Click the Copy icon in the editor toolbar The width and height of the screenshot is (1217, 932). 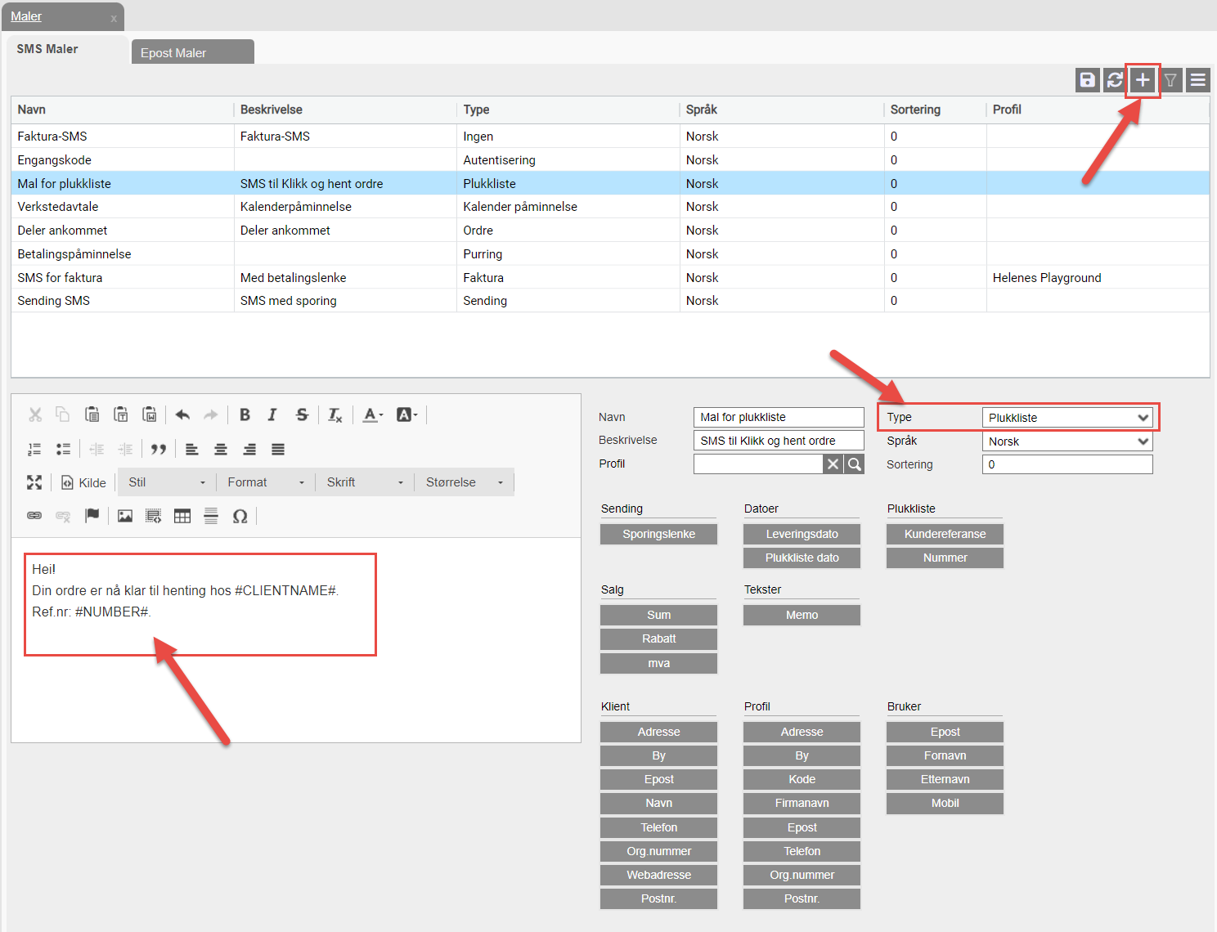[63, 414]
